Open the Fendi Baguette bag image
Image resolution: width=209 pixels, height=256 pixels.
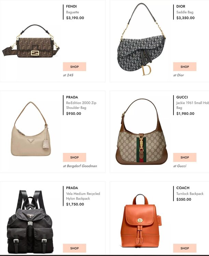[31, 41]
